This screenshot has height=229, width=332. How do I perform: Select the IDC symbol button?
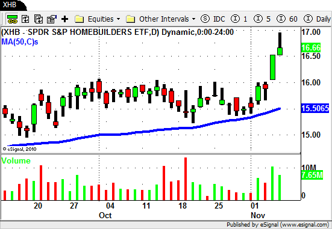point(213,19)
